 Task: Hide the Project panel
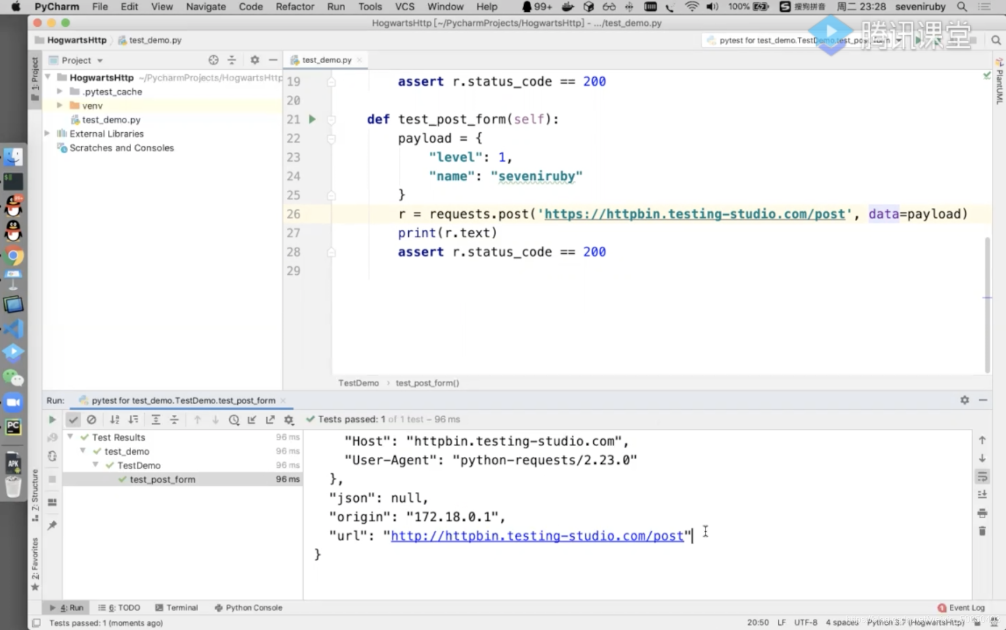[x=273, y=60]
